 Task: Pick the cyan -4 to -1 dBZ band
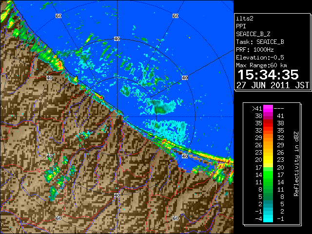[268, 218]
